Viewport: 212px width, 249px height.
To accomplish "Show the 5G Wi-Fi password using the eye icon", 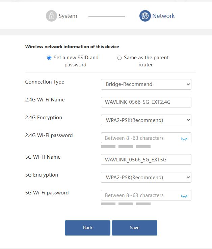I will pos(184,196).
